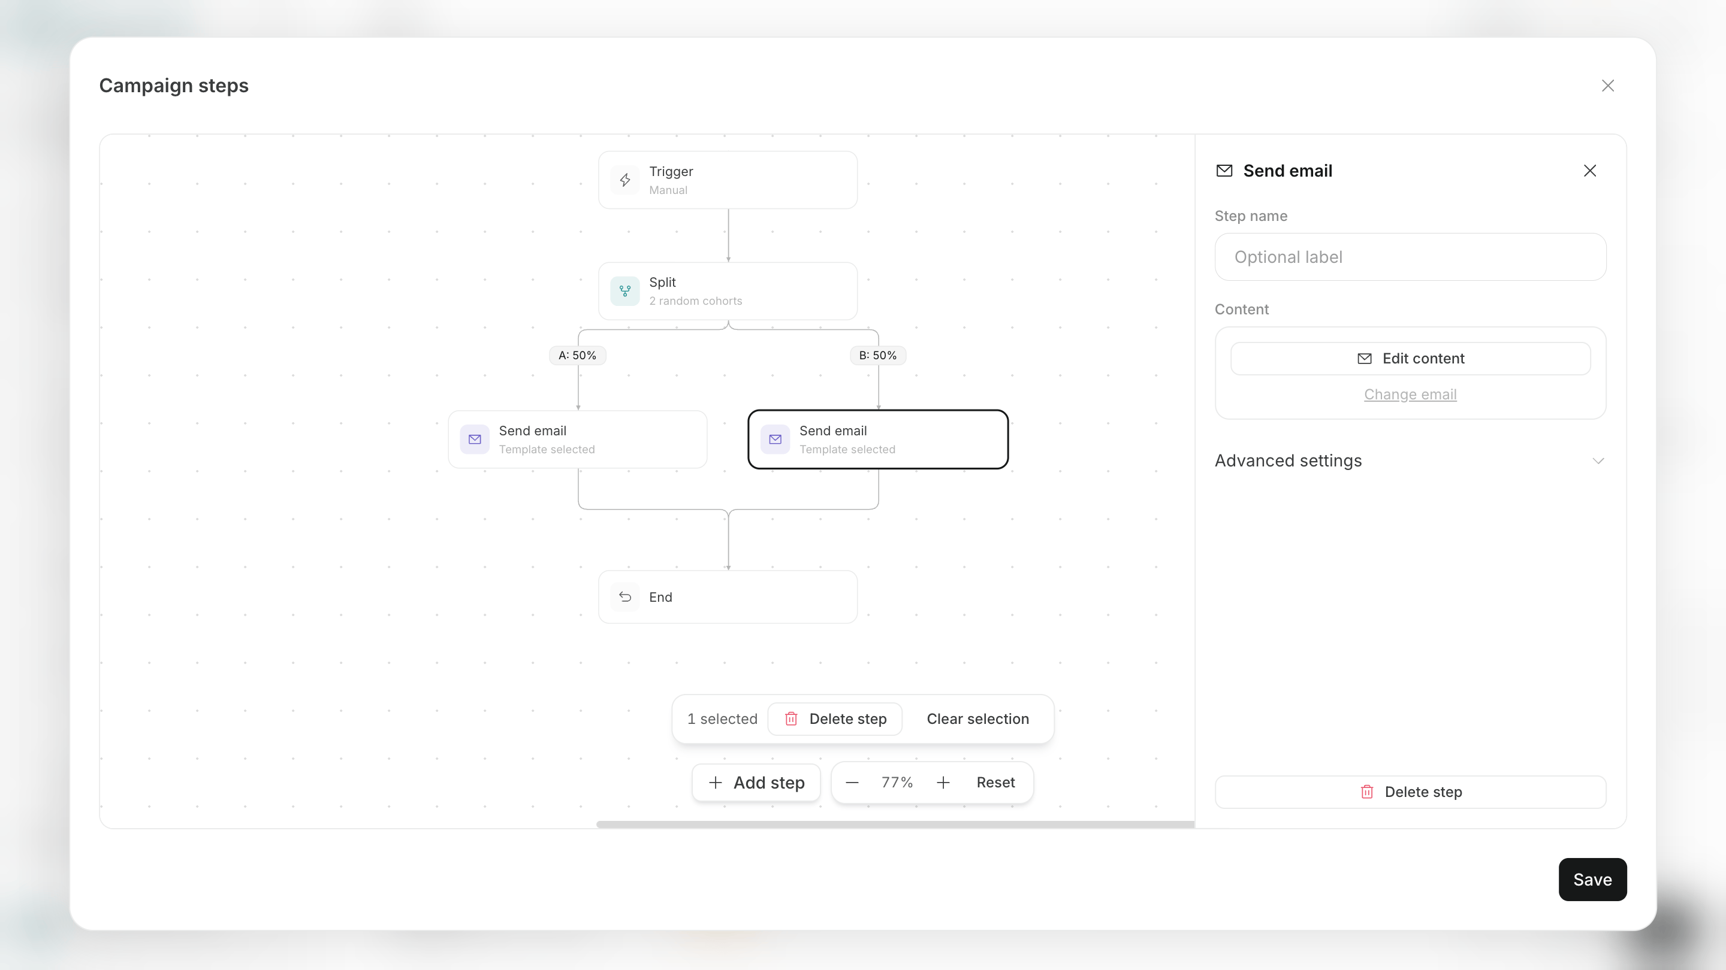The image size is (1726, 970).
Task: Zoom out with the minus icon
Action: (852, 783)
